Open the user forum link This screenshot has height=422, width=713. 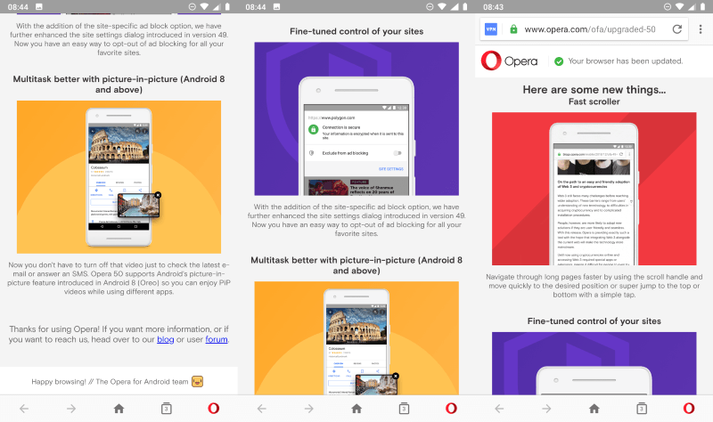pos(217,339)
